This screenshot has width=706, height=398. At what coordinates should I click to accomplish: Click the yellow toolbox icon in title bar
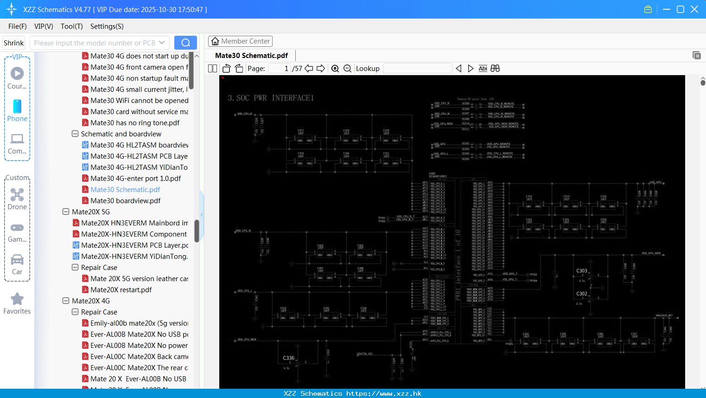(648, 9)
